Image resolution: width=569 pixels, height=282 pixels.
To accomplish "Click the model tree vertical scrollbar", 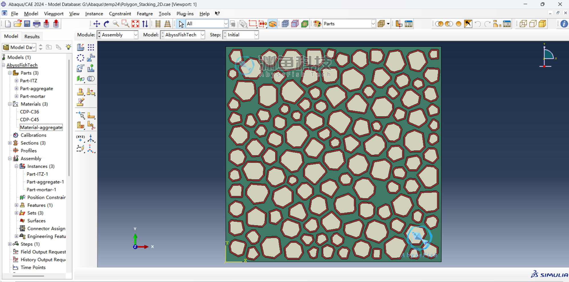I will (x=69, y=118).
